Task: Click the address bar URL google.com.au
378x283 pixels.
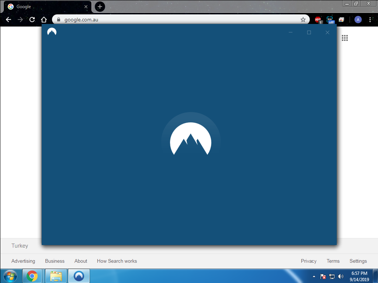Action: tap(81, 20)
